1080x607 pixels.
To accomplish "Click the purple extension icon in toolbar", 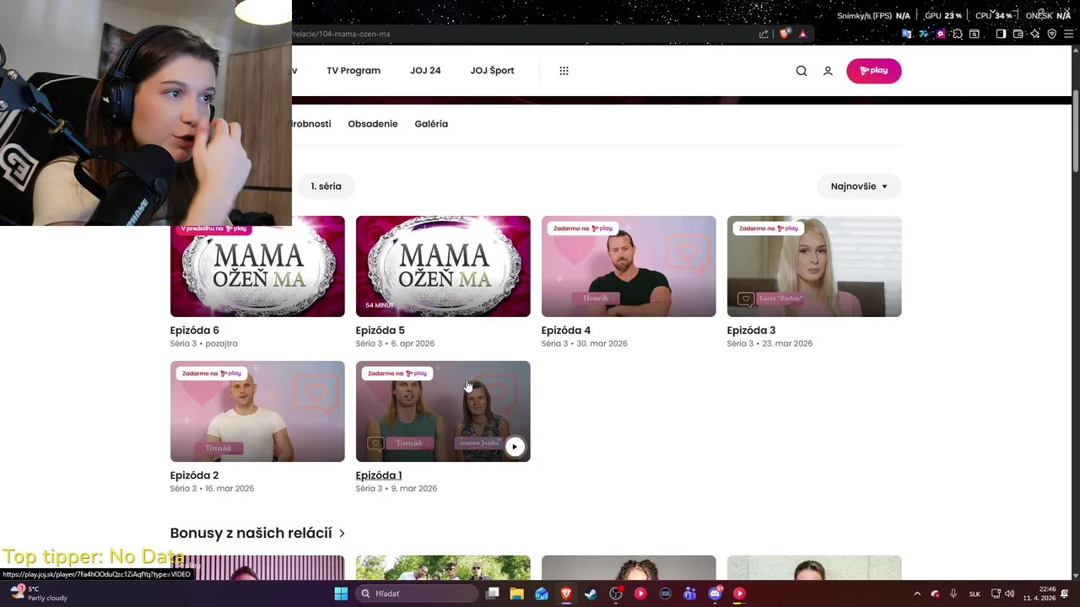I will point(941,34).
